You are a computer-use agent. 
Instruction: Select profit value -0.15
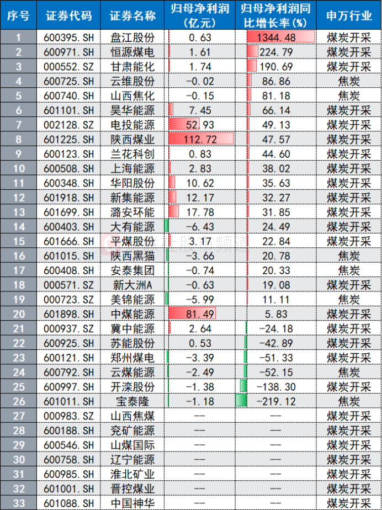tap(199, 95)
